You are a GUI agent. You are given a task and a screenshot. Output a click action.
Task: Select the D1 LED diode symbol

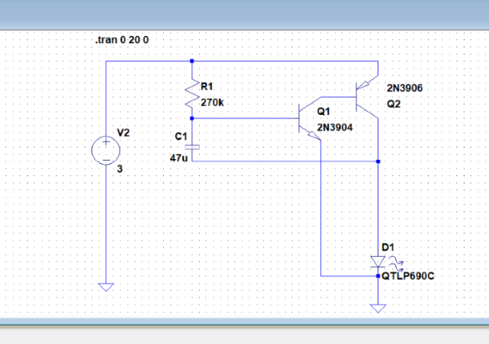point(377,262)
